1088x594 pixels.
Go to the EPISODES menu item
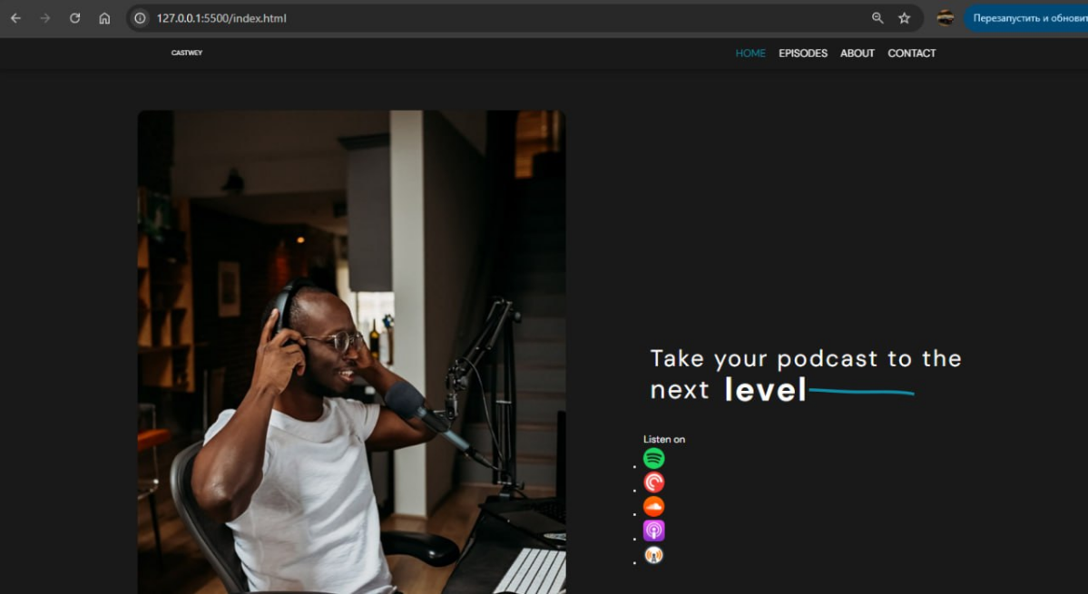click(x=802, y=54)
